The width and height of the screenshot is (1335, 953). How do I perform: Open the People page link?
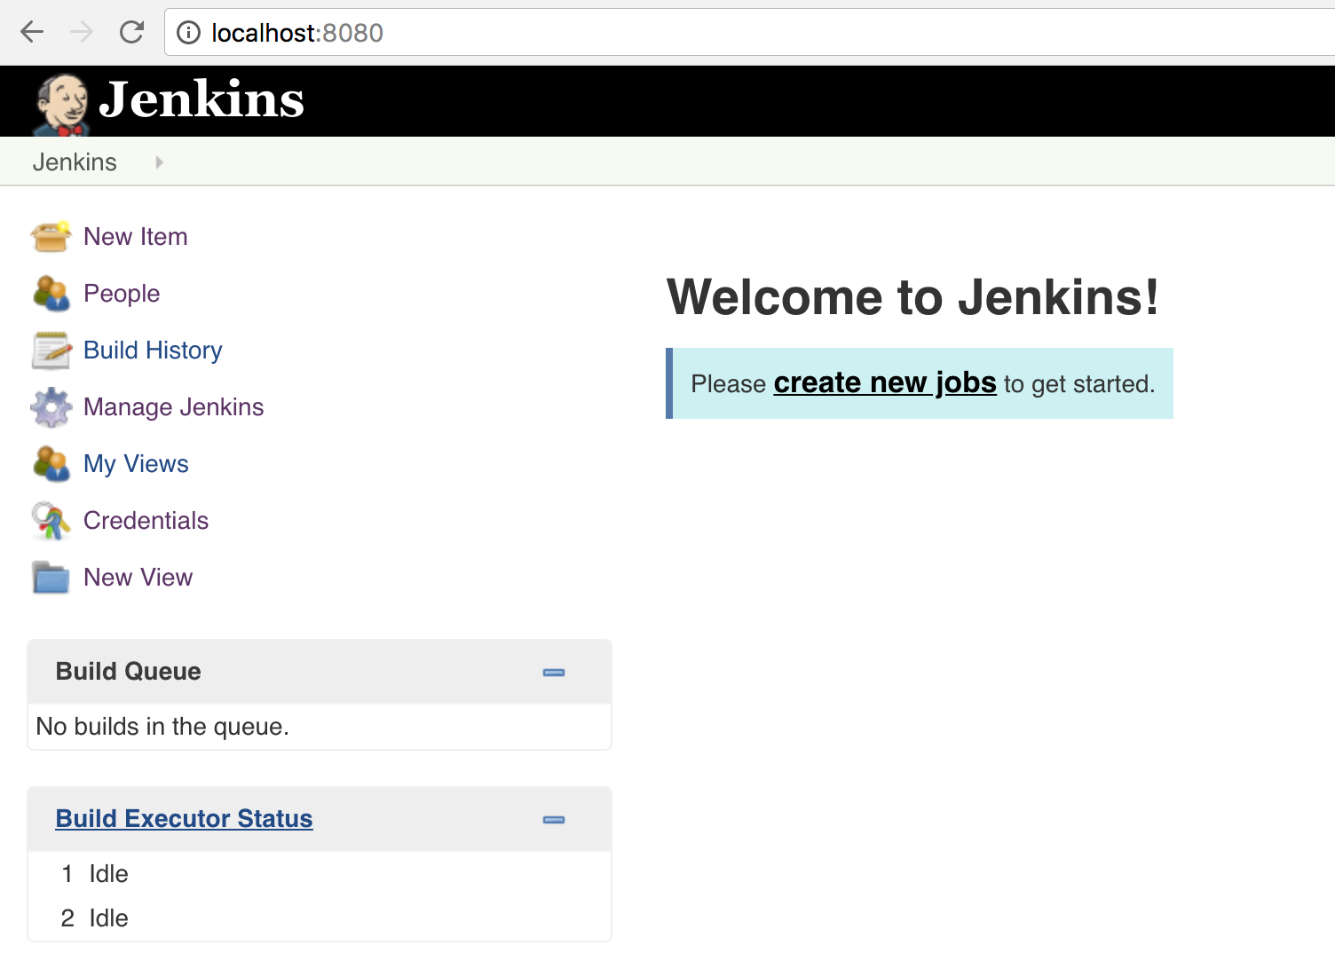pos(122,294)
